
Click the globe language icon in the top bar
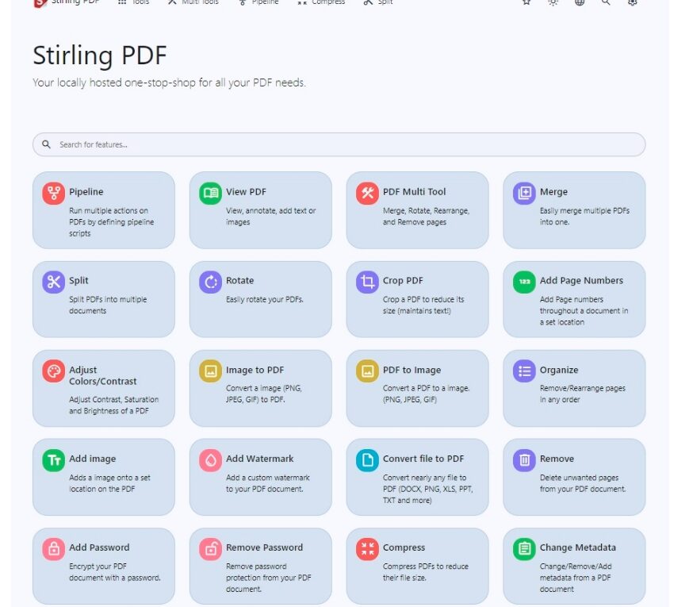coord(580,2)
